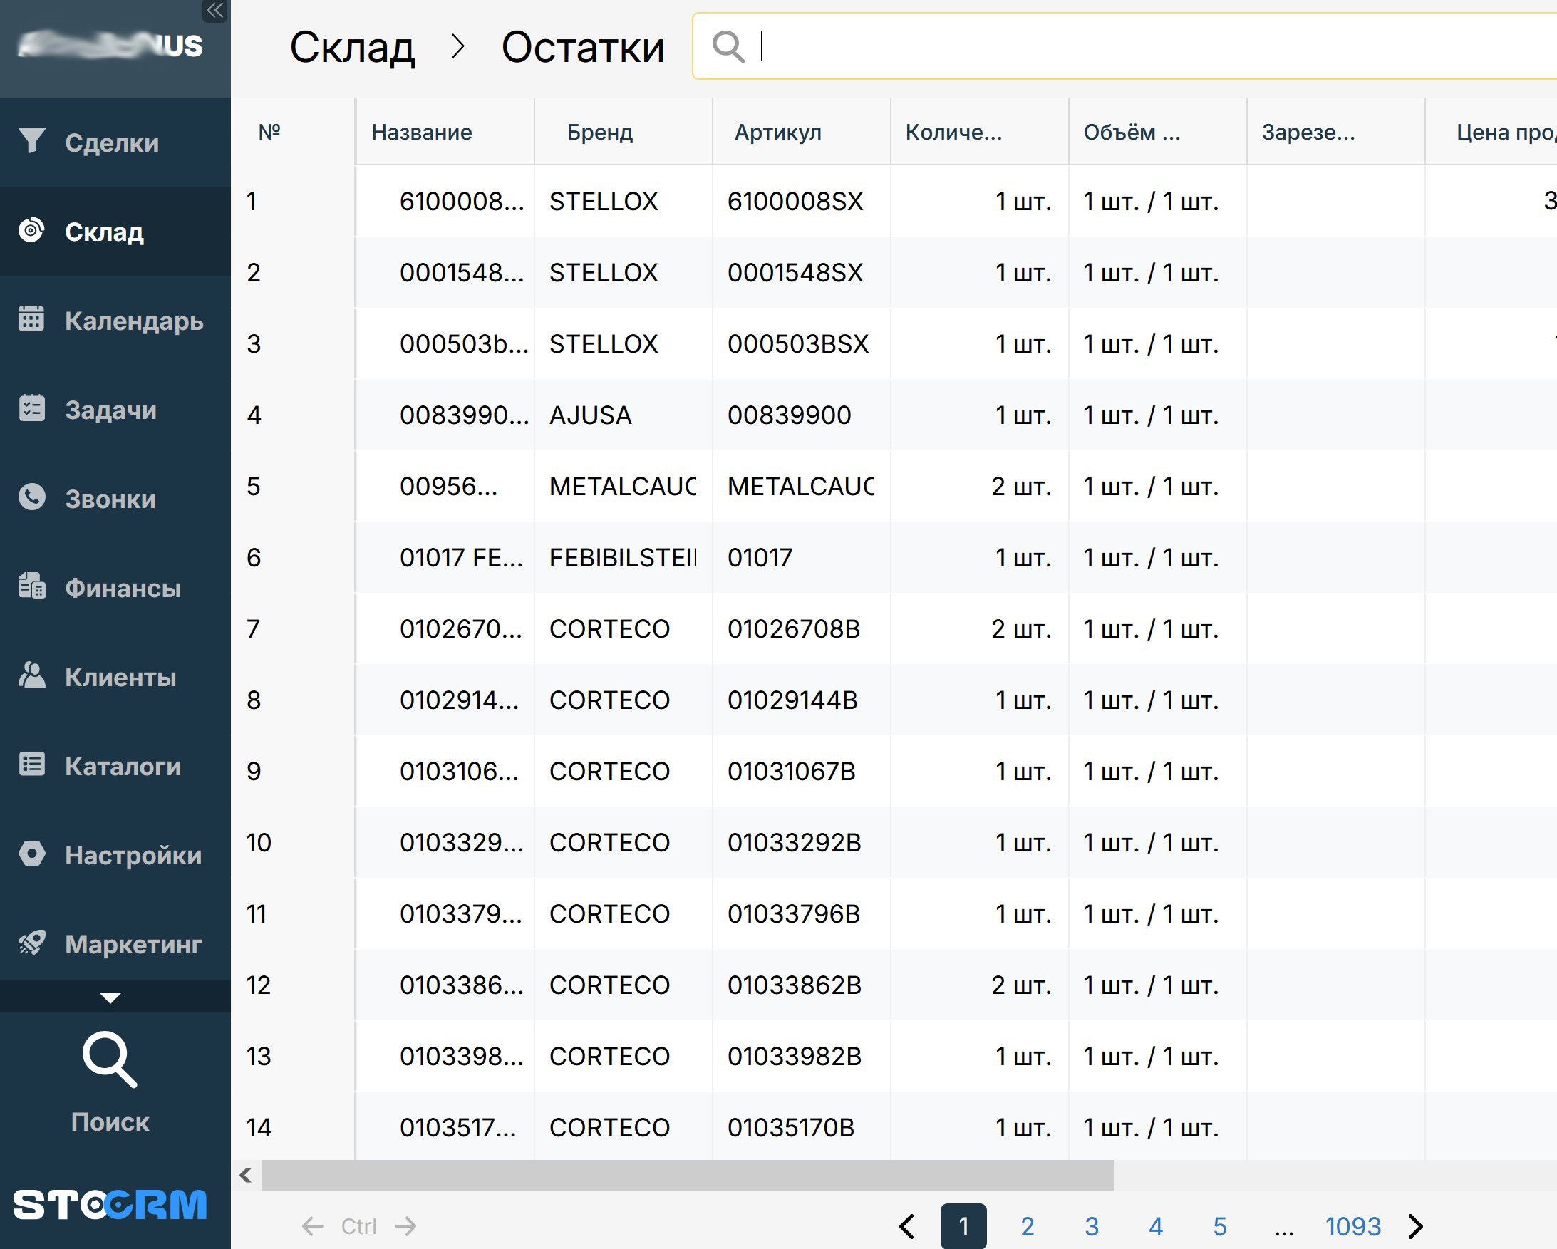This screenshot has width=1557, height=1249.
Task: Expand more sidebar items via down arrow
Action: 110,998
